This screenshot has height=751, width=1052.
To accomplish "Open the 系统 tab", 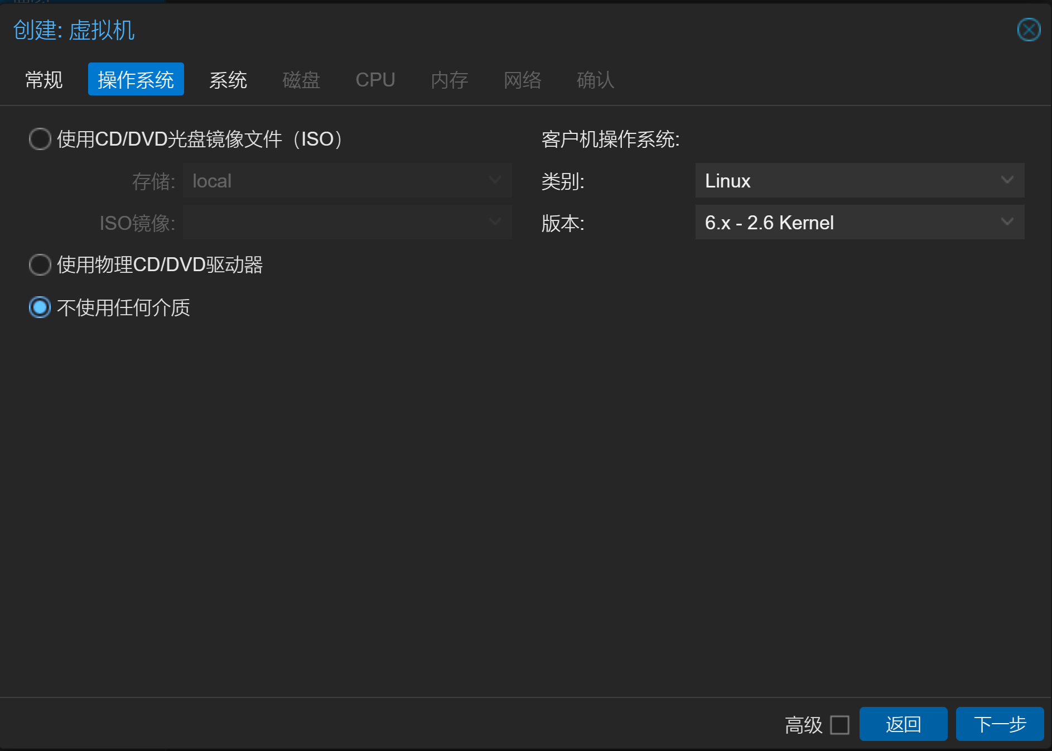I will 228,80.
